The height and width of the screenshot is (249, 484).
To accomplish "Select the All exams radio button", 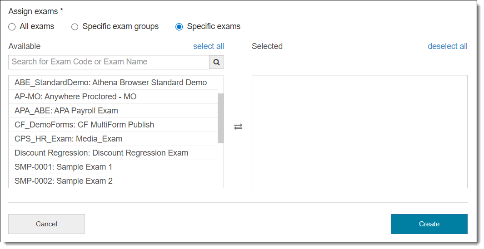I will [12, 27].
